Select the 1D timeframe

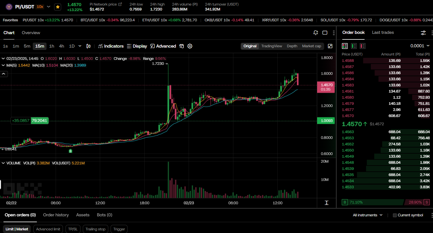click(72, 46)
